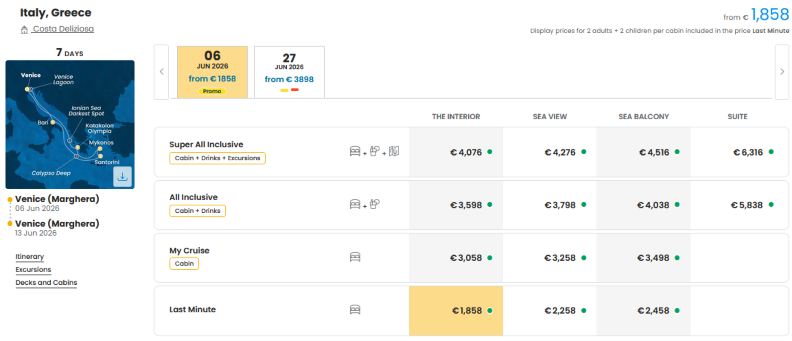Select All Inclusive Interior €3,598
The height and width of the screenshot is (341, 792).
[456, 205]
